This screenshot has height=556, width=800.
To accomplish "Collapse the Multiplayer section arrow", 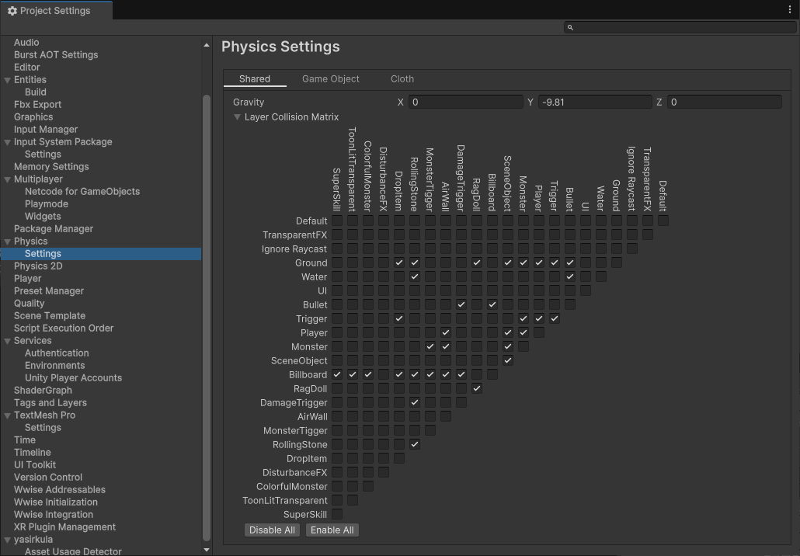I will pos(7,179).
